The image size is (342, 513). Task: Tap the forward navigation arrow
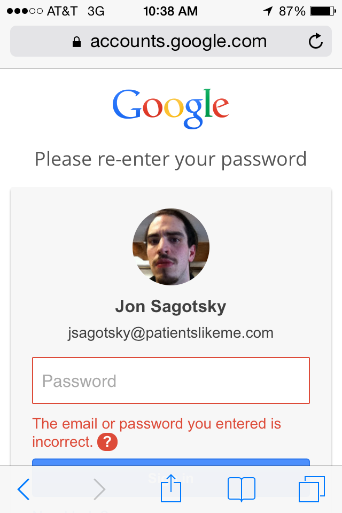coord(99,489)
